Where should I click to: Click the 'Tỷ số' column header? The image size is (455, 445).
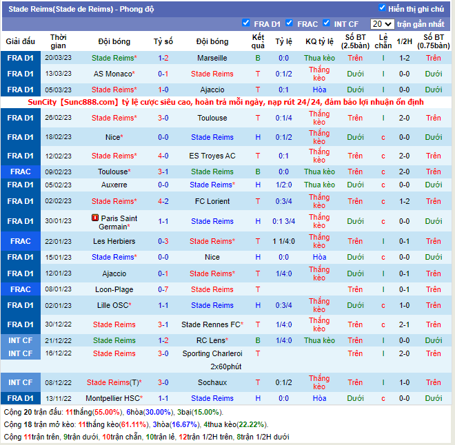(x=163, y=41)
